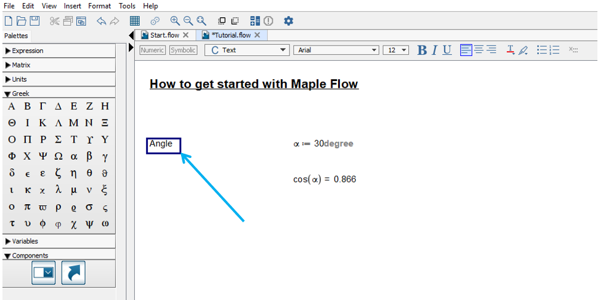Center align the text
598x300 pixels.
(479, 50)
